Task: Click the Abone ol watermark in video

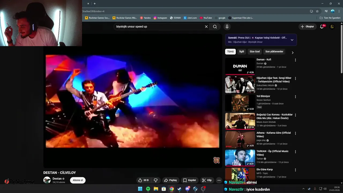Action: click(217, 160)
